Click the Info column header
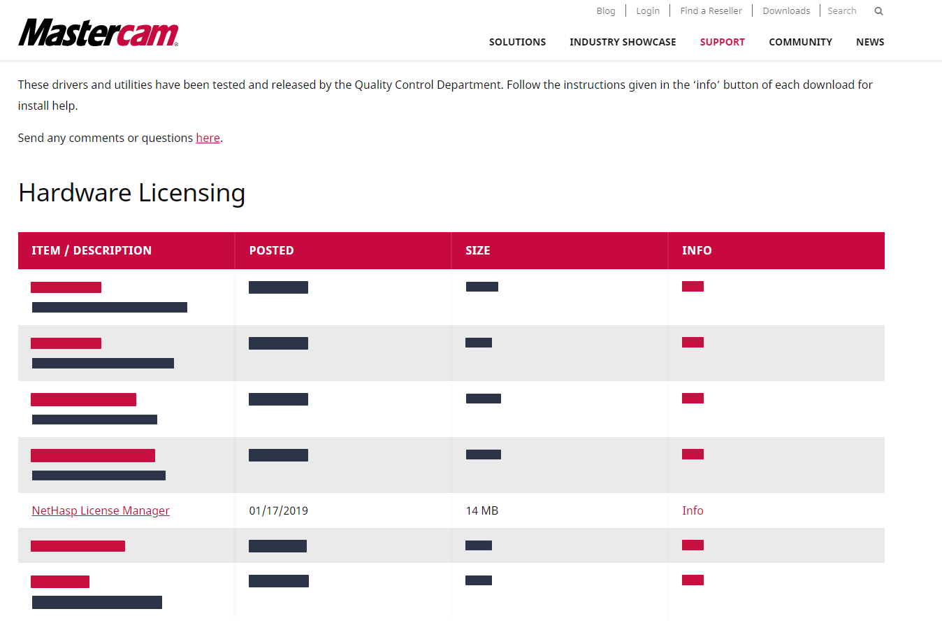Image resolution: width=942 pixels, height=644 pixels. pos(776,250)
